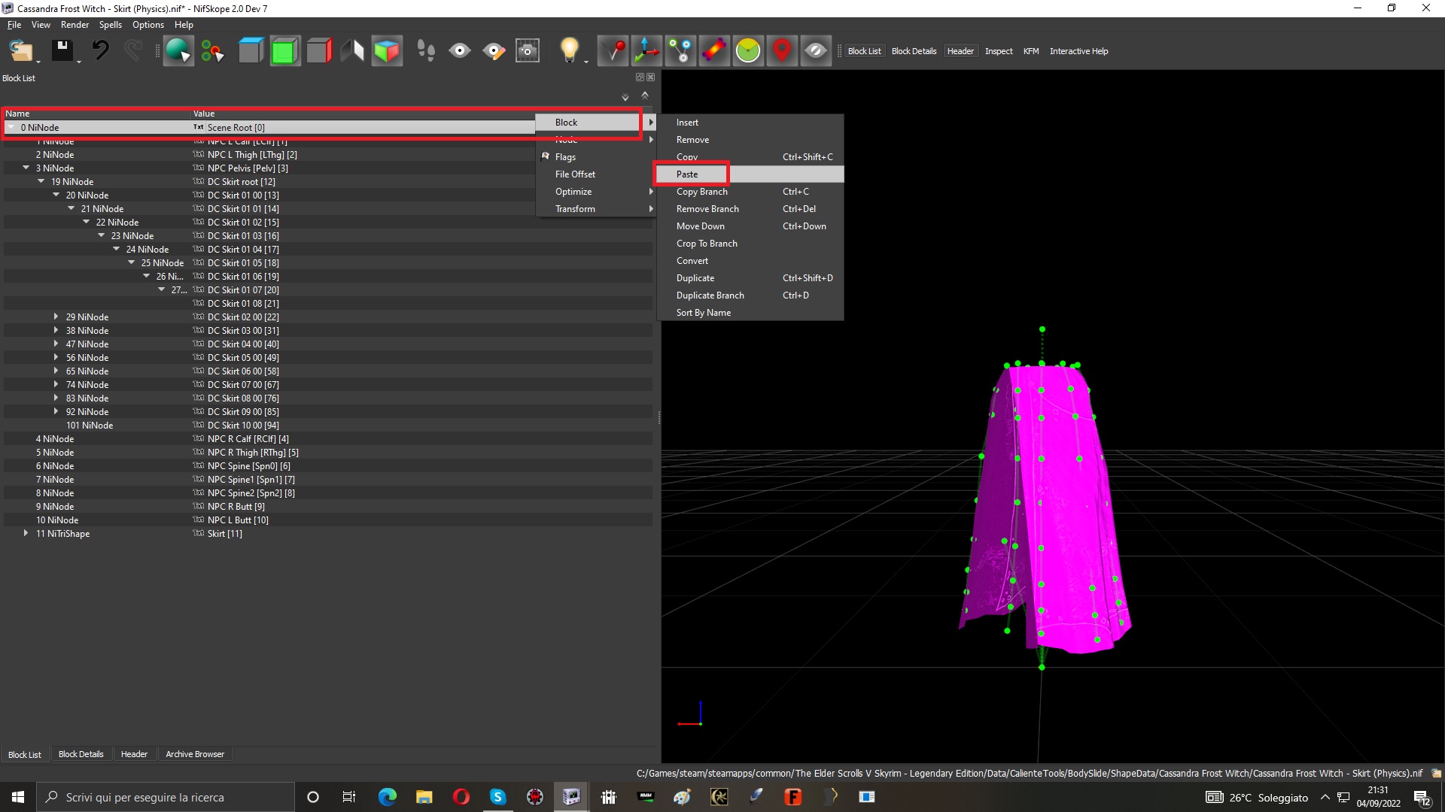Toggle the Show Axes arrows icon
This screenshot has width=1445, height=812.
click(x=646, y=51)
